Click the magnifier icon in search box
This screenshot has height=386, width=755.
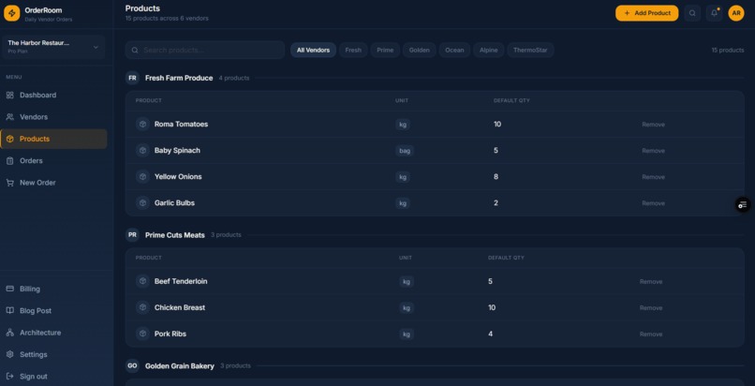135,50
